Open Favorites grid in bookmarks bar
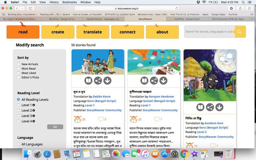This screenshot has width=256, height=160. pos(4,14)
